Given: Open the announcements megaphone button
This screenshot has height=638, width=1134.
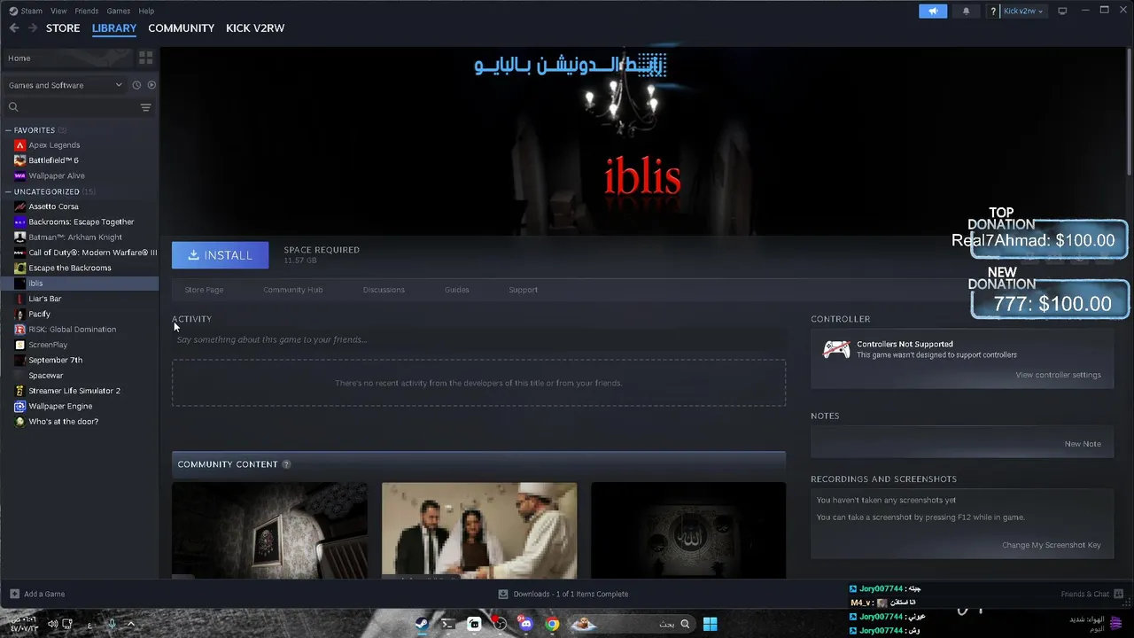Looking at the screenshot, I should click(933, 11).
